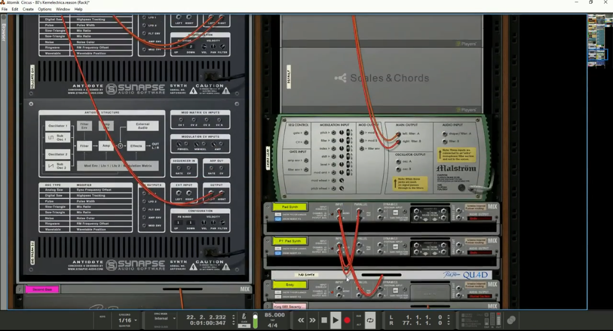
Task: Click the Fast Forward transport button
Action: [x=312, y=320]
